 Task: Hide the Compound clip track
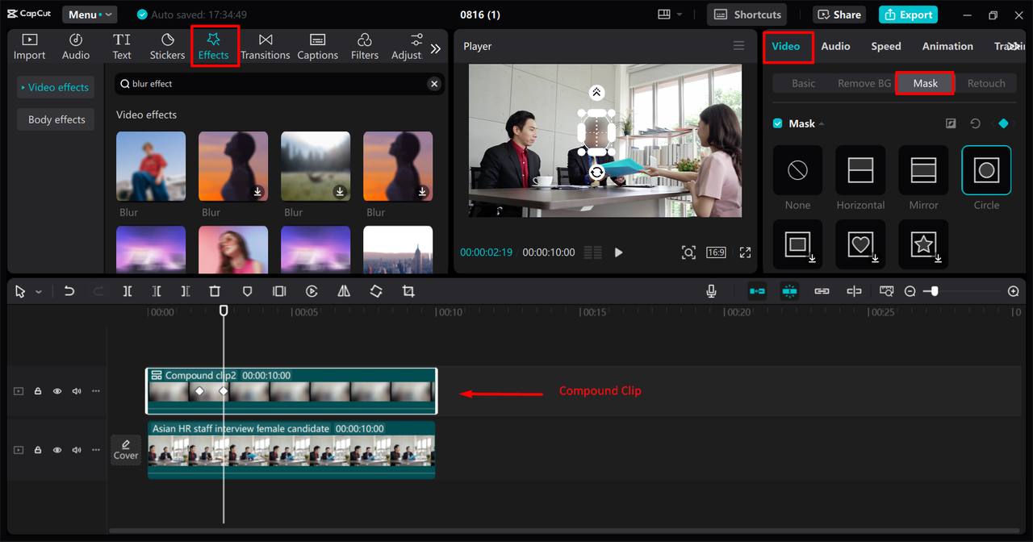coord(57,391)
